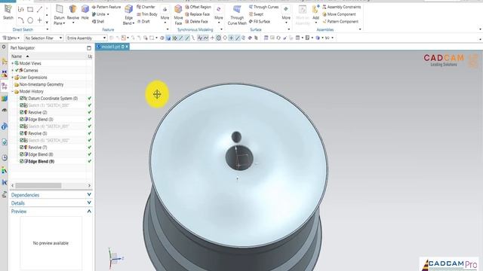Select Sketch (6) "SKETCH_002" in Model History

(x=48, y=141)
